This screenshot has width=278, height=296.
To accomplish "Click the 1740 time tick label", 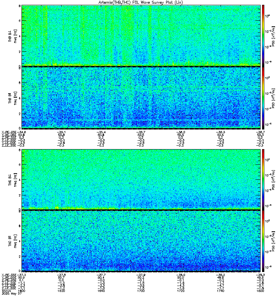I will (221, 291).
